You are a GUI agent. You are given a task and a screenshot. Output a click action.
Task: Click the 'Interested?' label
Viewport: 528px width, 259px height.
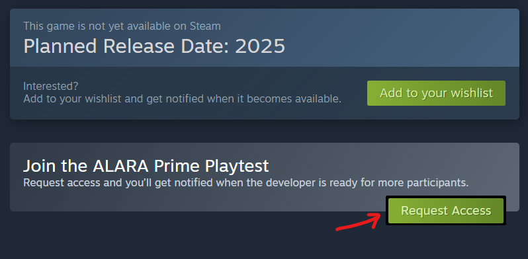pos(50,86)
